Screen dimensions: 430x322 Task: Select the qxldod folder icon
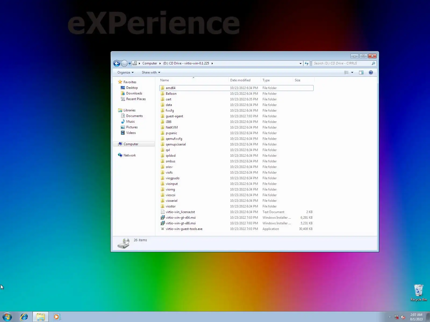(162, 155)
